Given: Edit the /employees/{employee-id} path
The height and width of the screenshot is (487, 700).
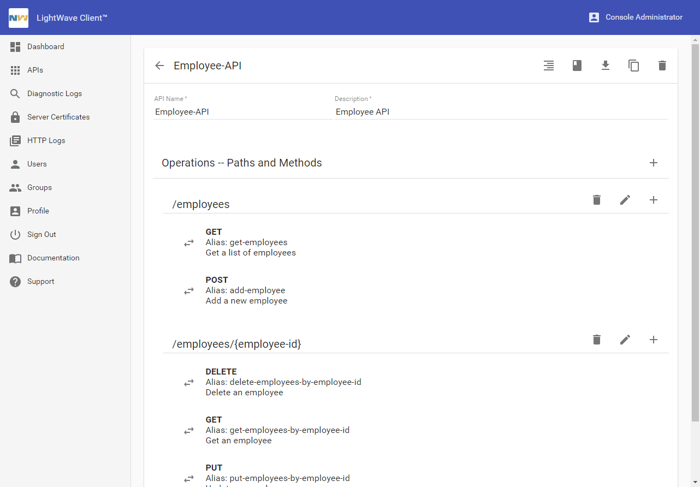Looking at the screenshot, I should [x=625, y=340].
